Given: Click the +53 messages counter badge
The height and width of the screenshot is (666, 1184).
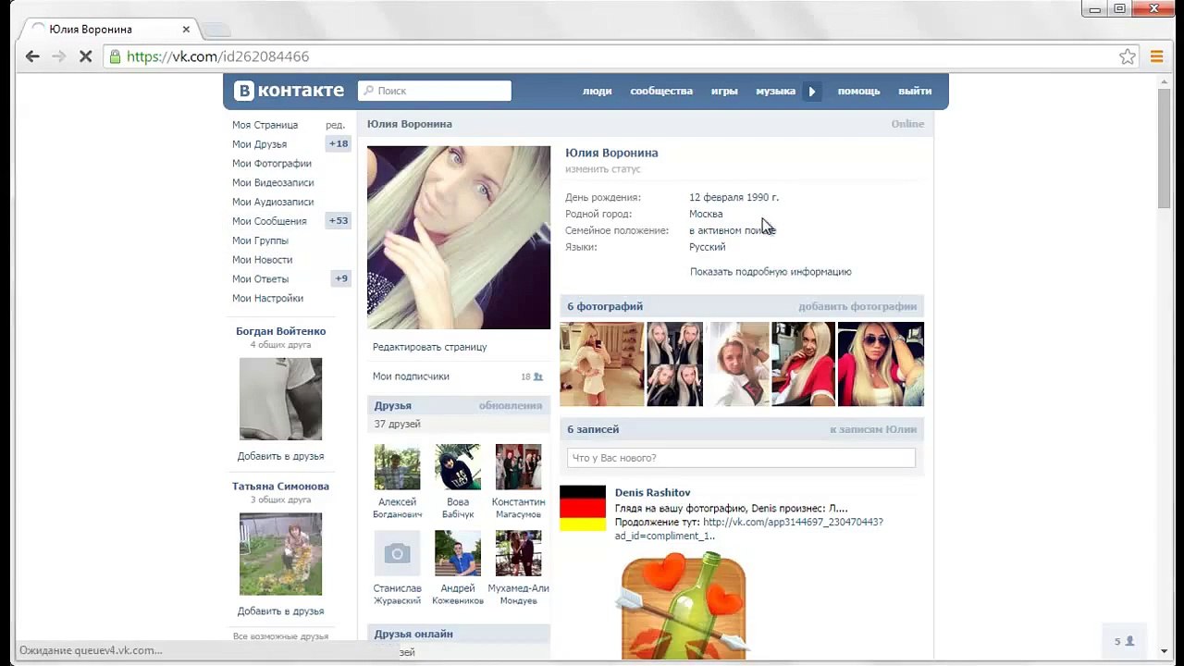Looking at the screenshot, I should tap(339, 221).
